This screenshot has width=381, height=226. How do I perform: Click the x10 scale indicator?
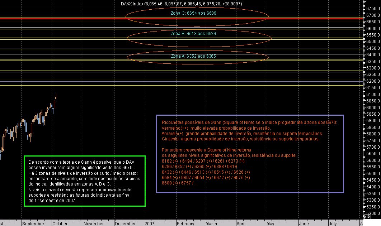point(367,216)
